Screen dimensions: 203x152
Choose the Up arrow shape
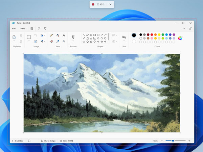click(x=91, y=42)
